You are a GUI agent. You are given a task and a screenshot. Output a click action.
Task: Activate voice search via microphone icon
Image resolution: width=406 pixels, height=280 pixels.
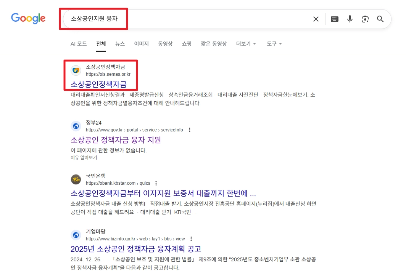(x=350, y=19)
